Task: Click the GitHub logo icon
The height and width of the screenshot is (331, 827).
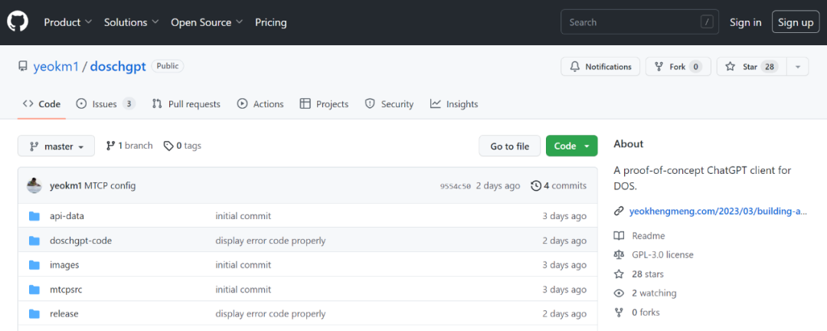Action: pyautogui.click(x=18, y=22)
